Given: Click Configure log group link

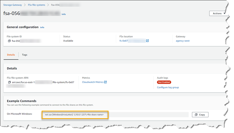Looking at the screenshot, I should pyautogui.click(x=168, y=87).
